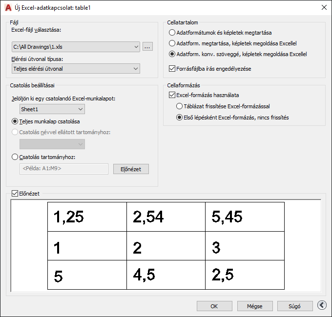Select Első lépésként Excel-formázás, nincs frissítés
This screenshot has width=332, height=317.
[x=232, y=118]
